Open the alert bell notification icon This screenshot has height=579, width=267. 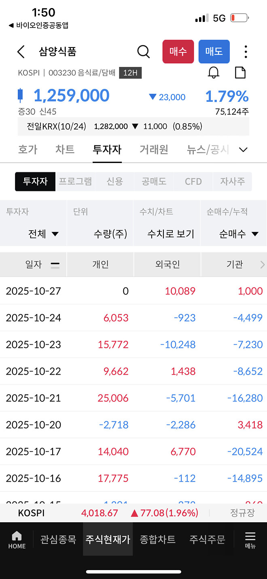[x=214, y=73]
